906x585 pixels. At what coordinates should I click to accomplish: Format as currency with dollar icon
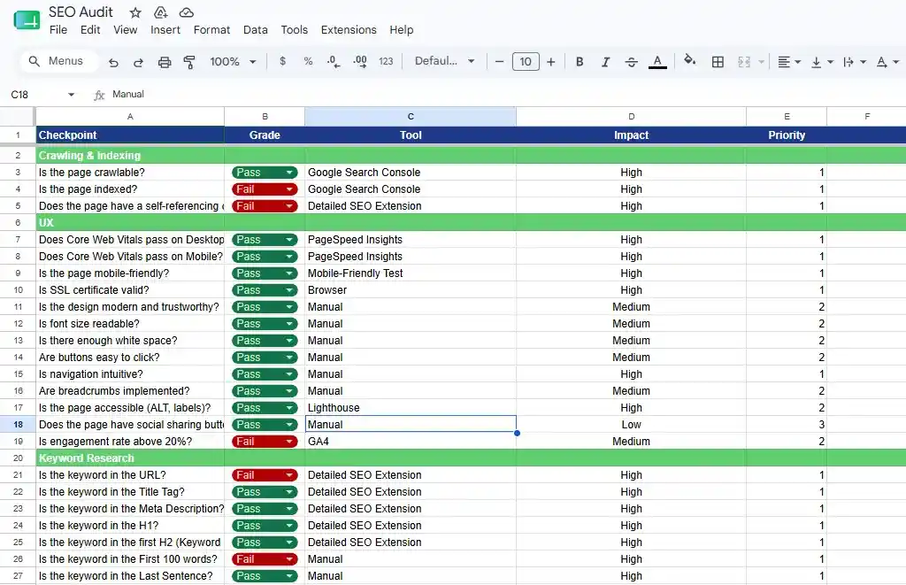(x=282, y=61)
